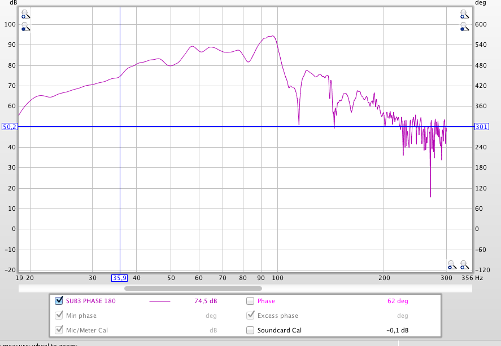Zoom out frequency axis magnifier
Image resolution: width=501 pixels, height=346 pixels.
(x=452, y=265)
